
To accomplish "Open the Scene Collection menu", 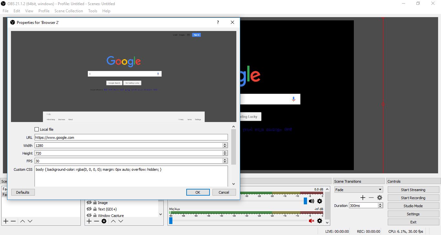I will coord(69,11).
